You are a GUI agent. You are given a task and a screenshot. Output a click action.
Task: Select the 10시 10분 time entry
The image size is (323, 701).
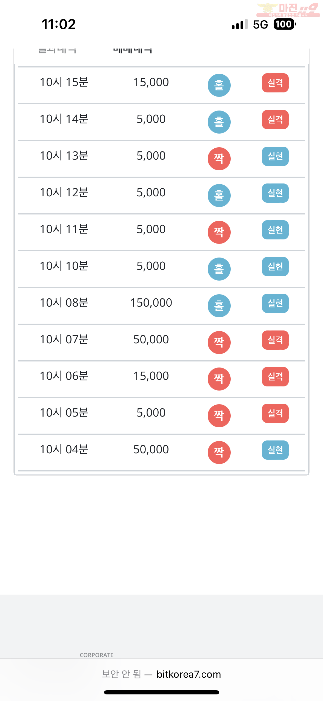64,266
